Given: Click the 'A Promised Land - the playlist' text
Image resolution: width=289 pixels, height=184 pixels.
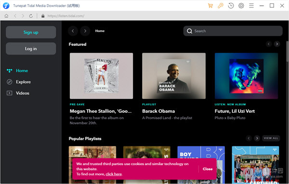Looking at the screenshot, I should (x=167, y=118).
